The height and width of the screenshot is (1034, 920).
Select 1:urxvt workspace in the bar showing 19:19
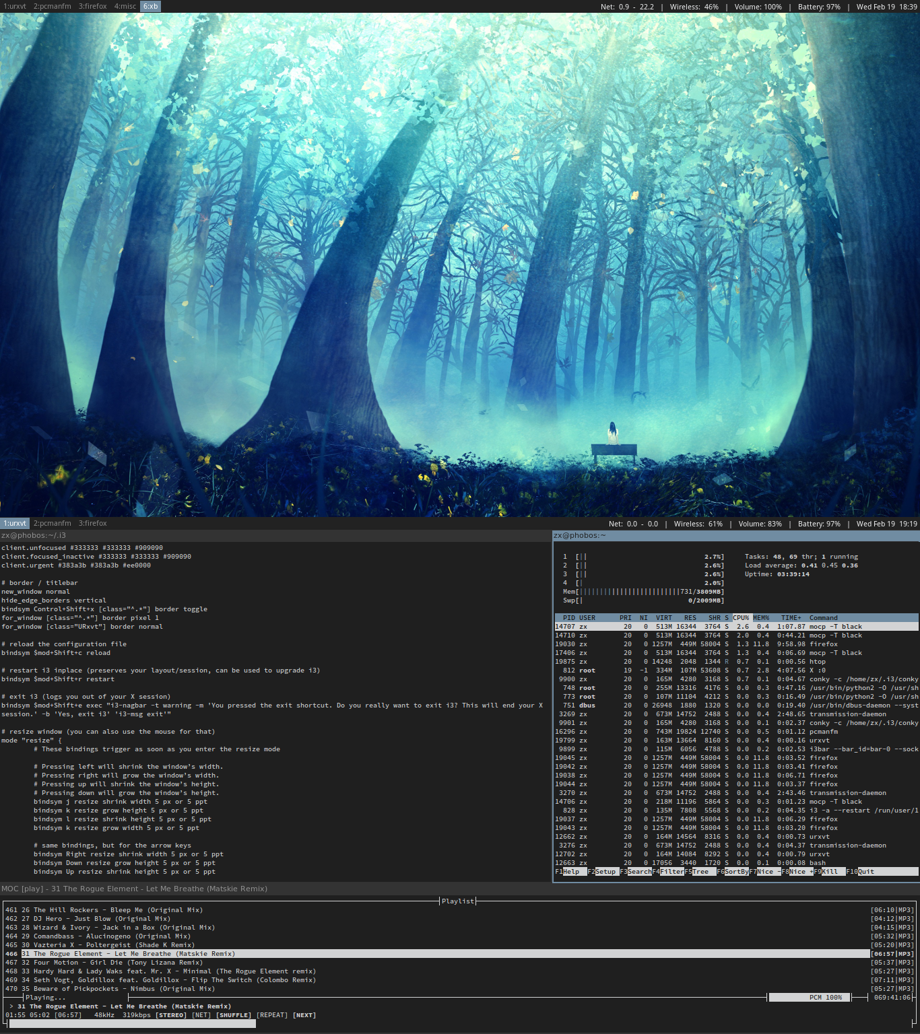(x=15, y=523)
